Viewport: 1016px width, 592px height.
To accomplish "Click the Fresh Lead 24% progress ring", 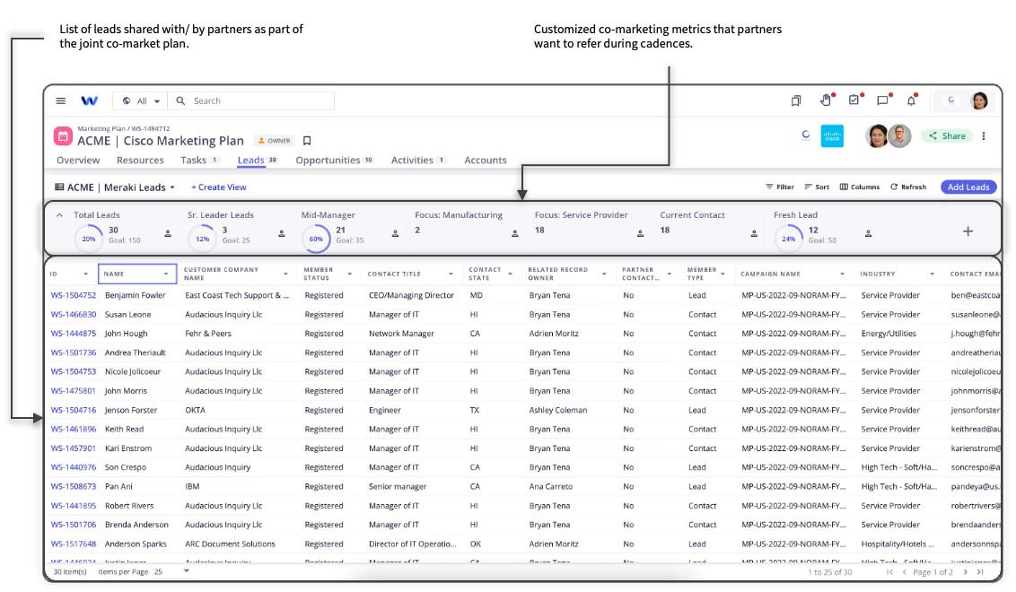I will pyautogui.click(x=788, y=239).
